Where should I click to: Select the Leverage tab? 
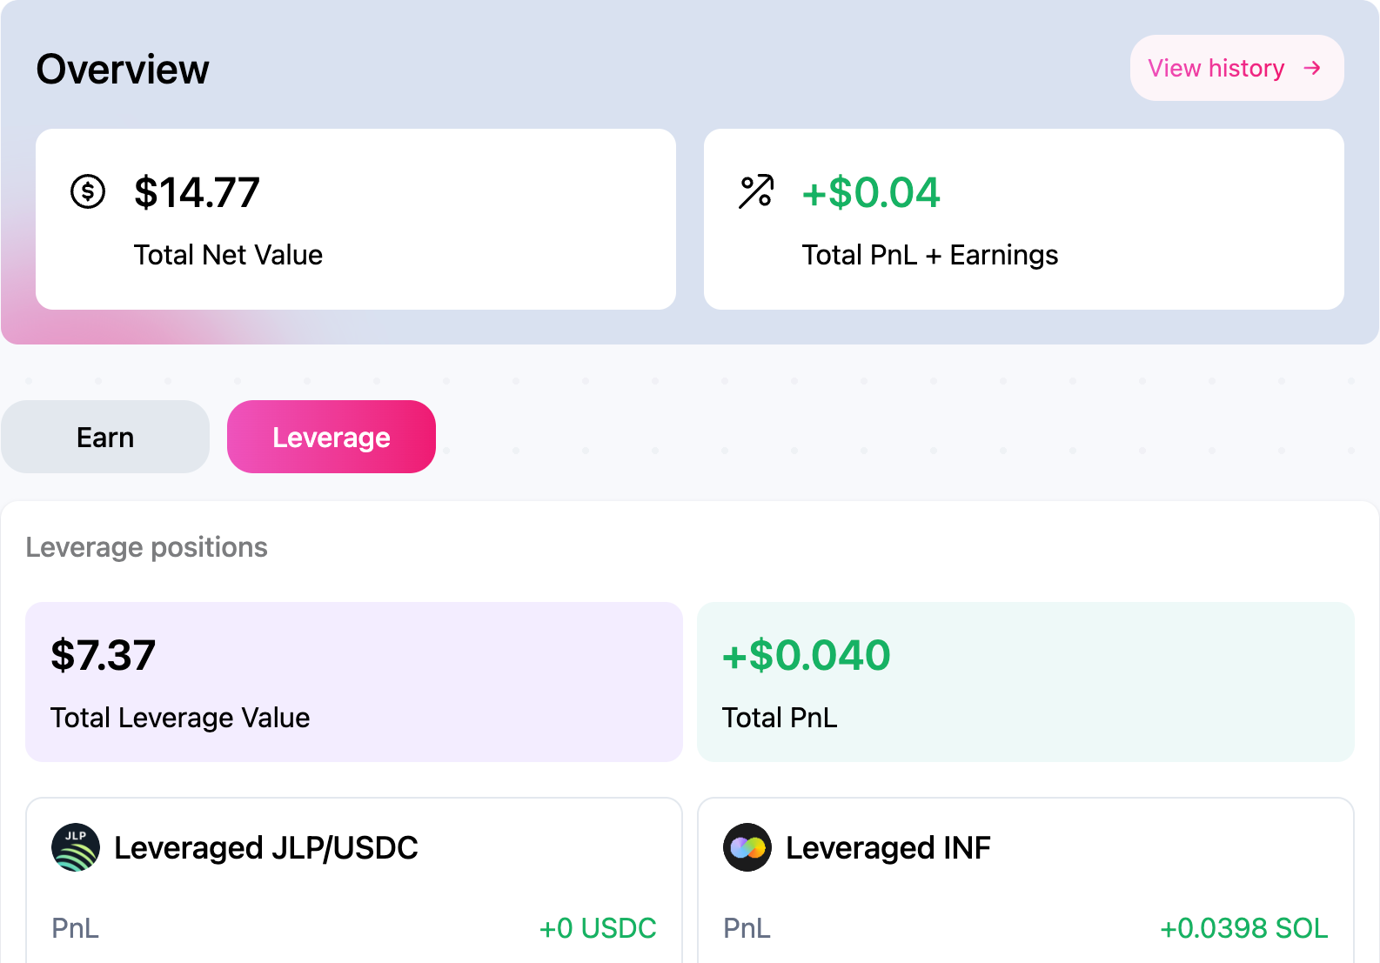332,437
